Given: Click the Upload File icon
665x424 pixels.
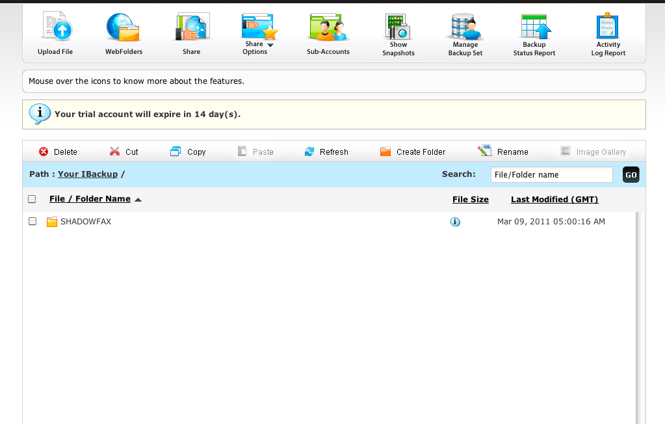Looking at the screenshot, I should (x=58, y=26).
